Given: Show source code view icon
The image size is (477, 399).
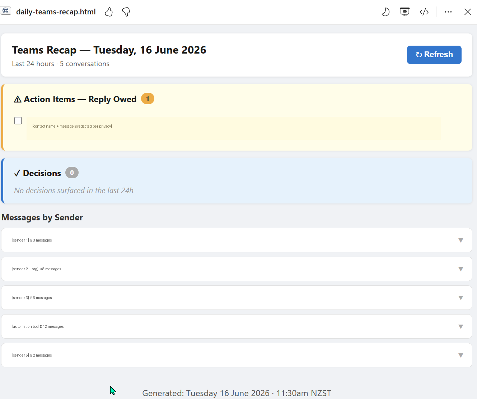Looking at the screenshot, I should 424,12.
